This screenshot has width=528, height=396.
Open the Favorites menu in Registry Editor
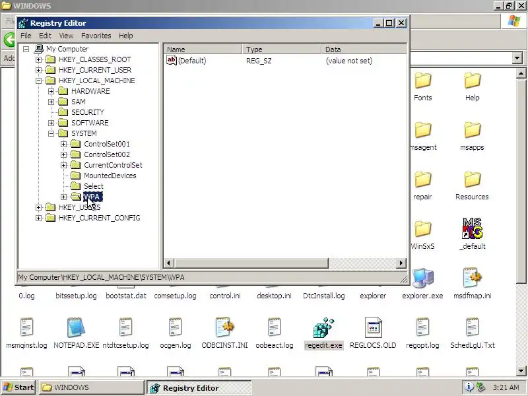click(96, 36)
